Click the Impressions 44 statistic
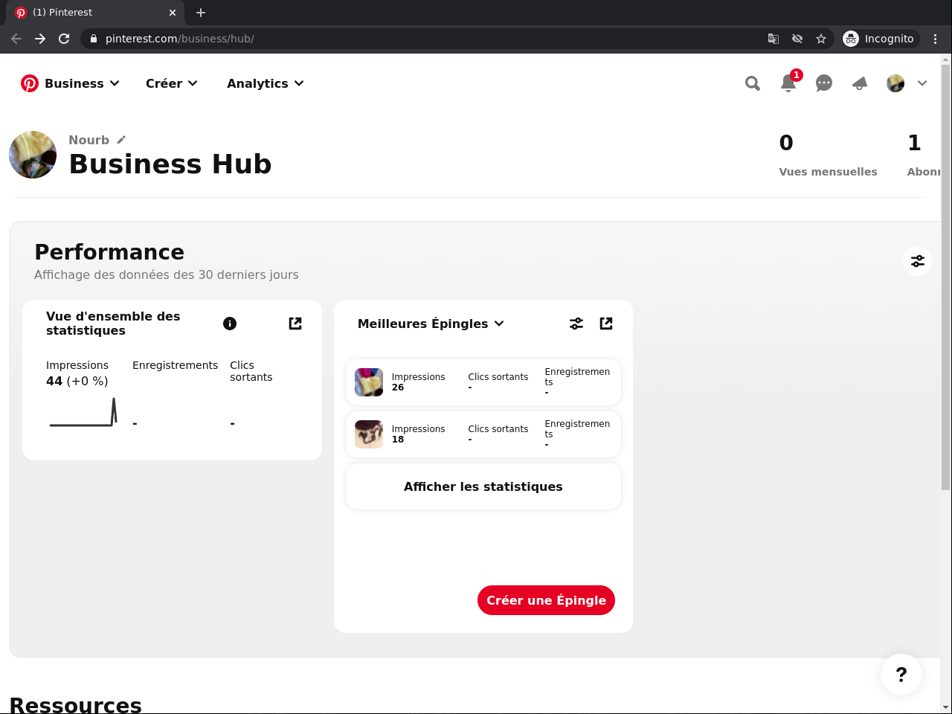 click(77, 373)
